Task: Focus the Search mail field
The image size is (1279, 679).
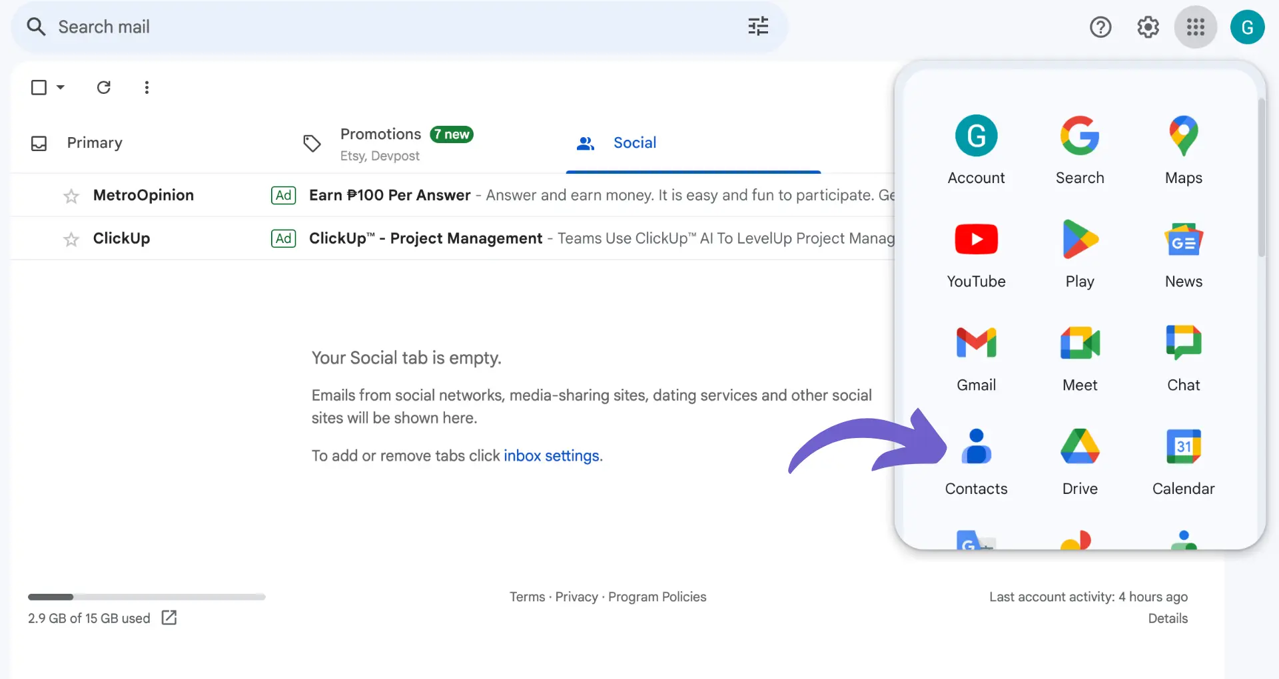Action: coord(400,27)
